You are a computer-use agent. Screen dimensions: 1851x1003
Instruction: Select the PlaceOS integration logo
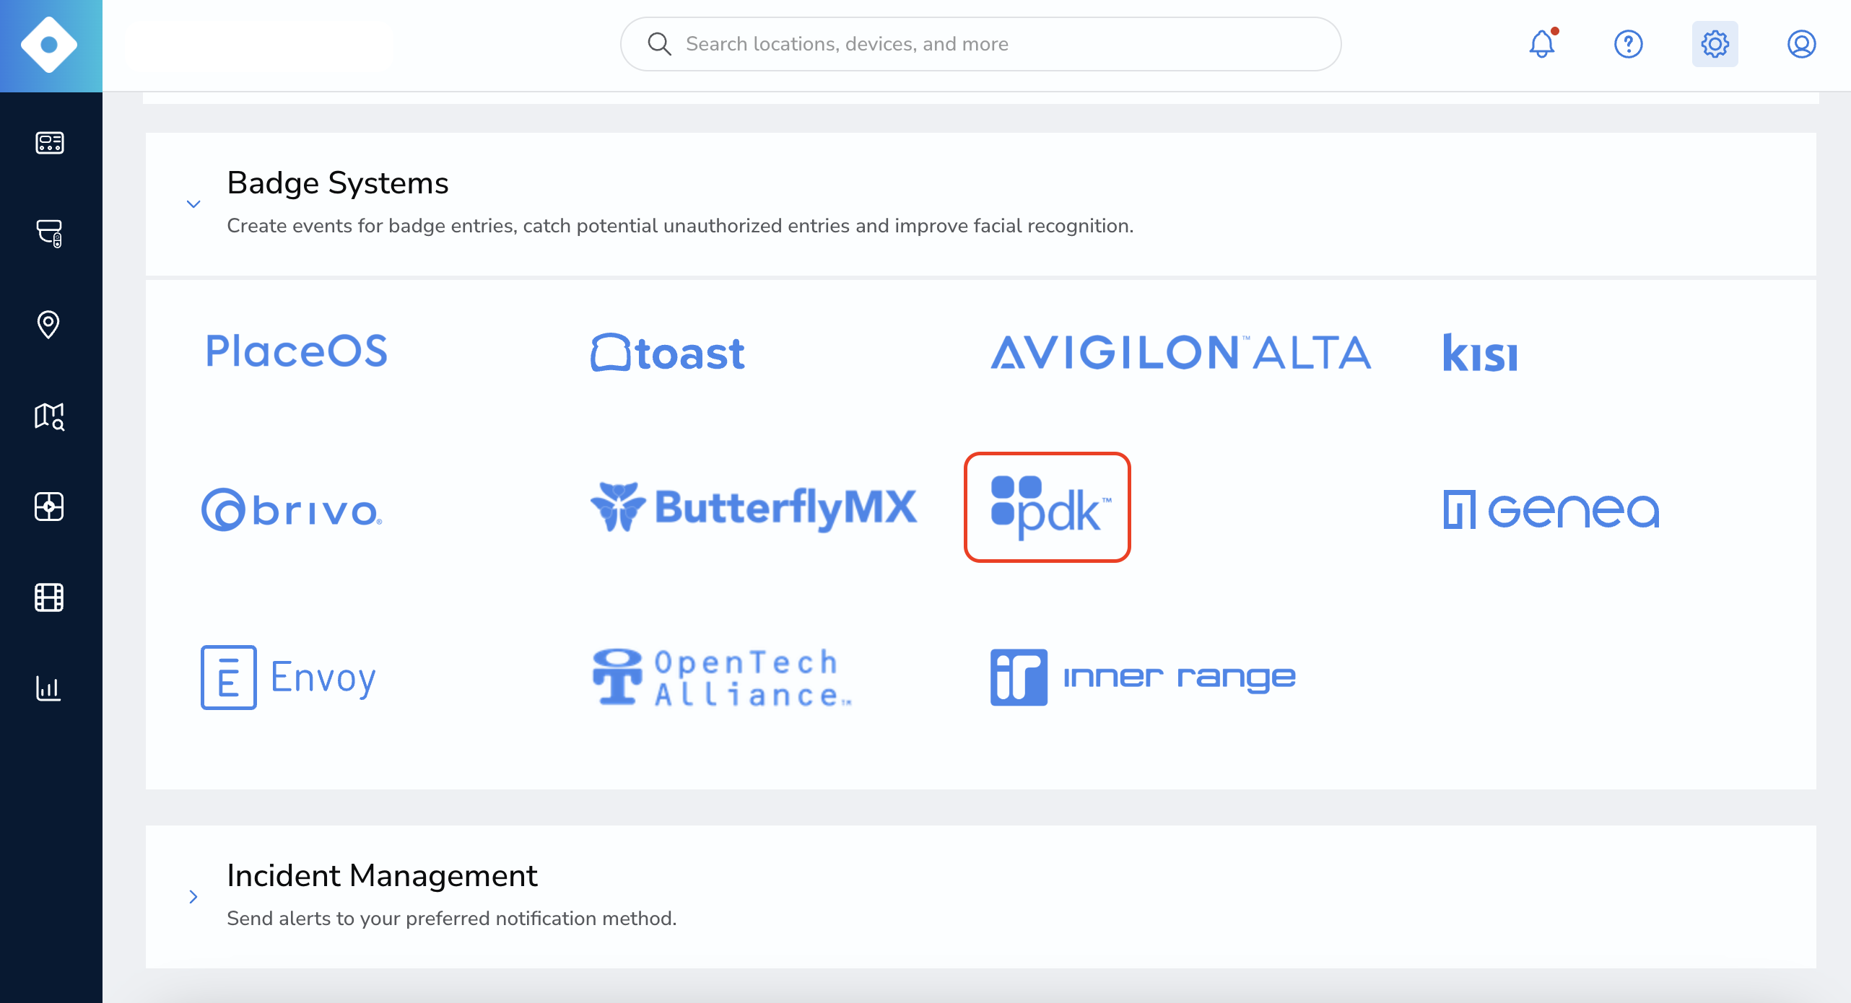[297, 351]
